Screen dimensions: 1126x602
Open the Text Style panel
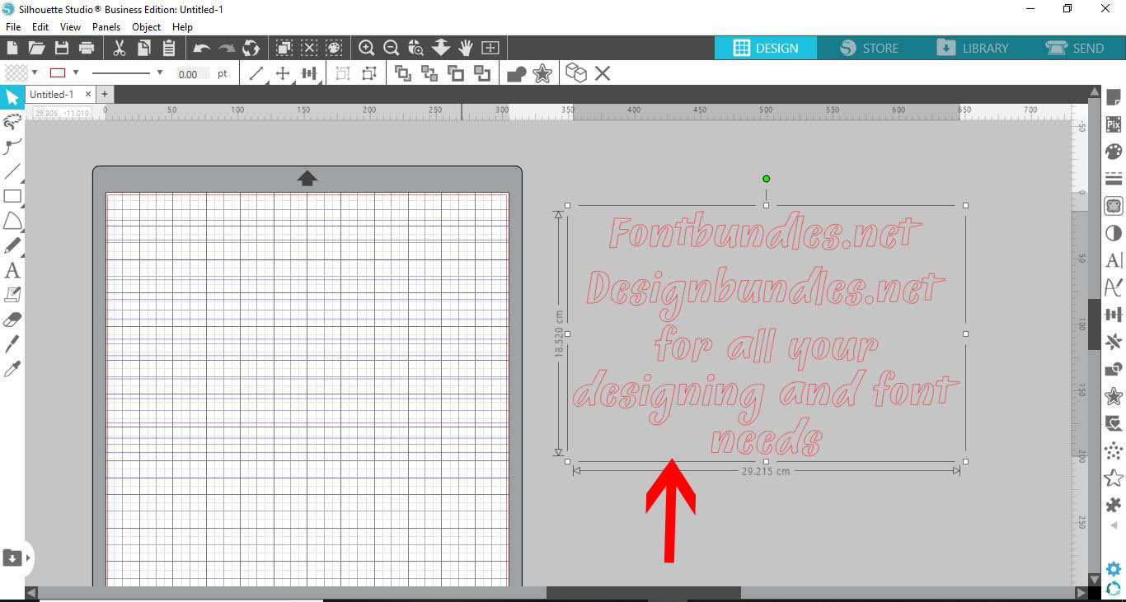pos(1113,260)
